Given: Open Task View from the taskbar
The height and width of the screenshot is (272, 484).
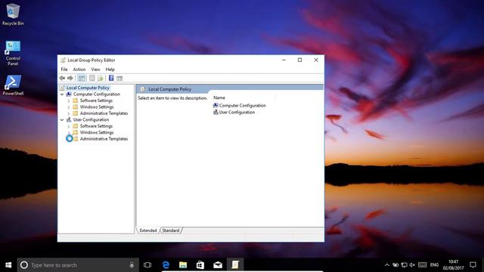Looking at the screenshot, I should (x=147, y=265).
